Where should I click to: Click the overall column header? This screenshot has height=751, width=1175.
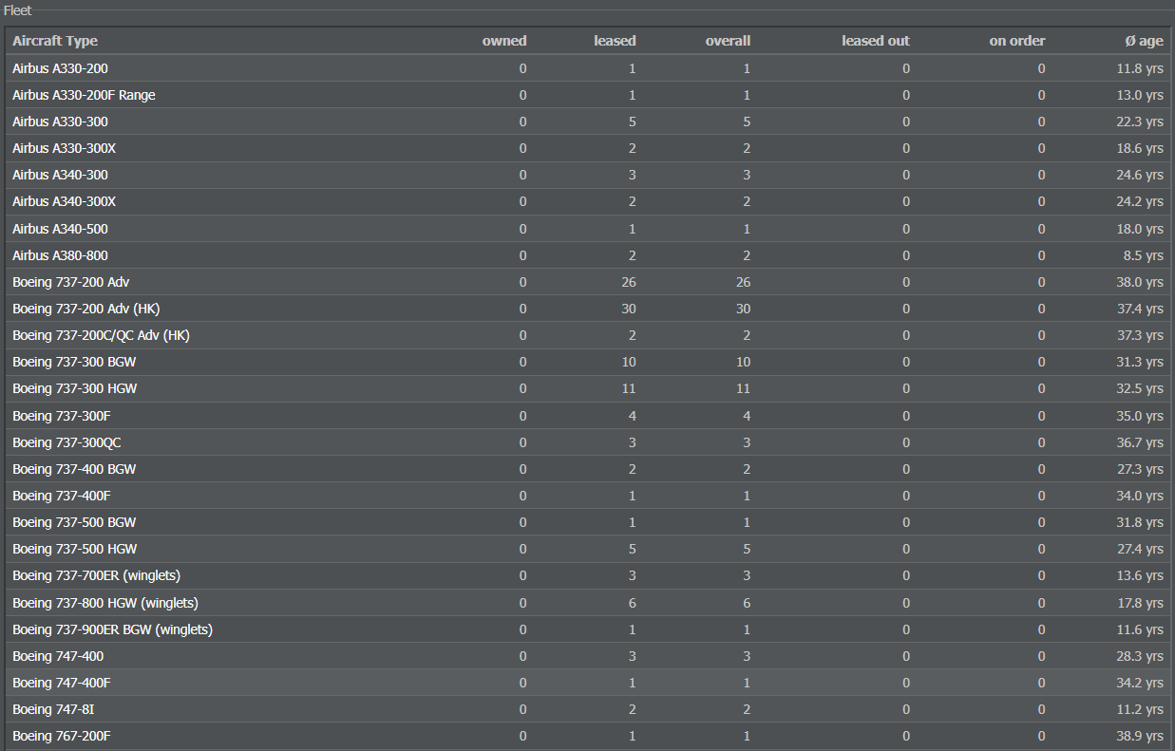728,41
